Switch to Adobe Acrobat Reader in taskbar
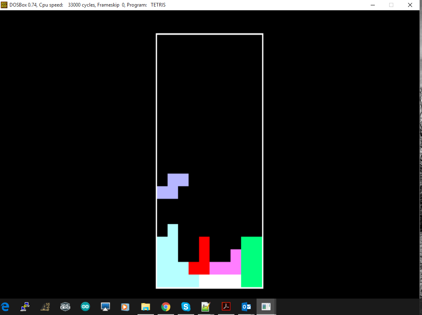The image size is (422, 315). pyautogui.click(x=226, y=307)
